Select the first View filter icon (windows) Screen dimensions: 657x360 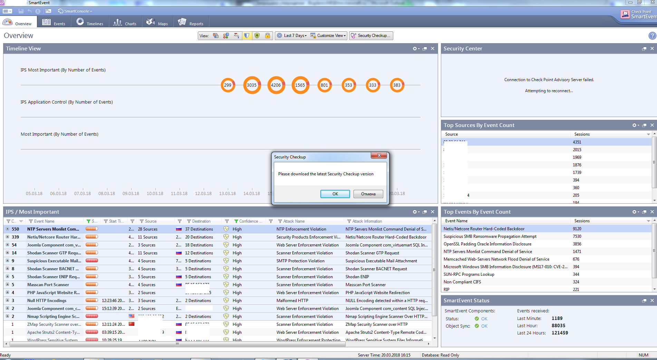point(216,36)
